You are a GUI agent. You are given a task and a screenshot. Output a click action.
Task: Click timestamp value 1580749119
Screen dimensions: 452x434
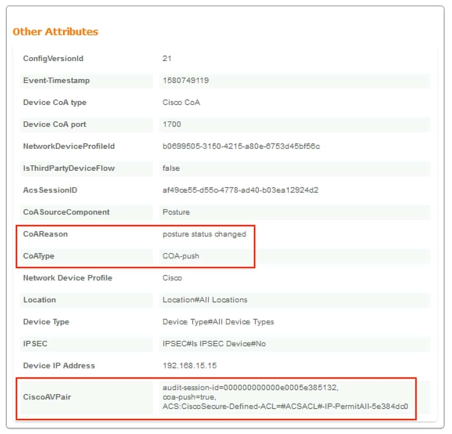coord(186,81)
